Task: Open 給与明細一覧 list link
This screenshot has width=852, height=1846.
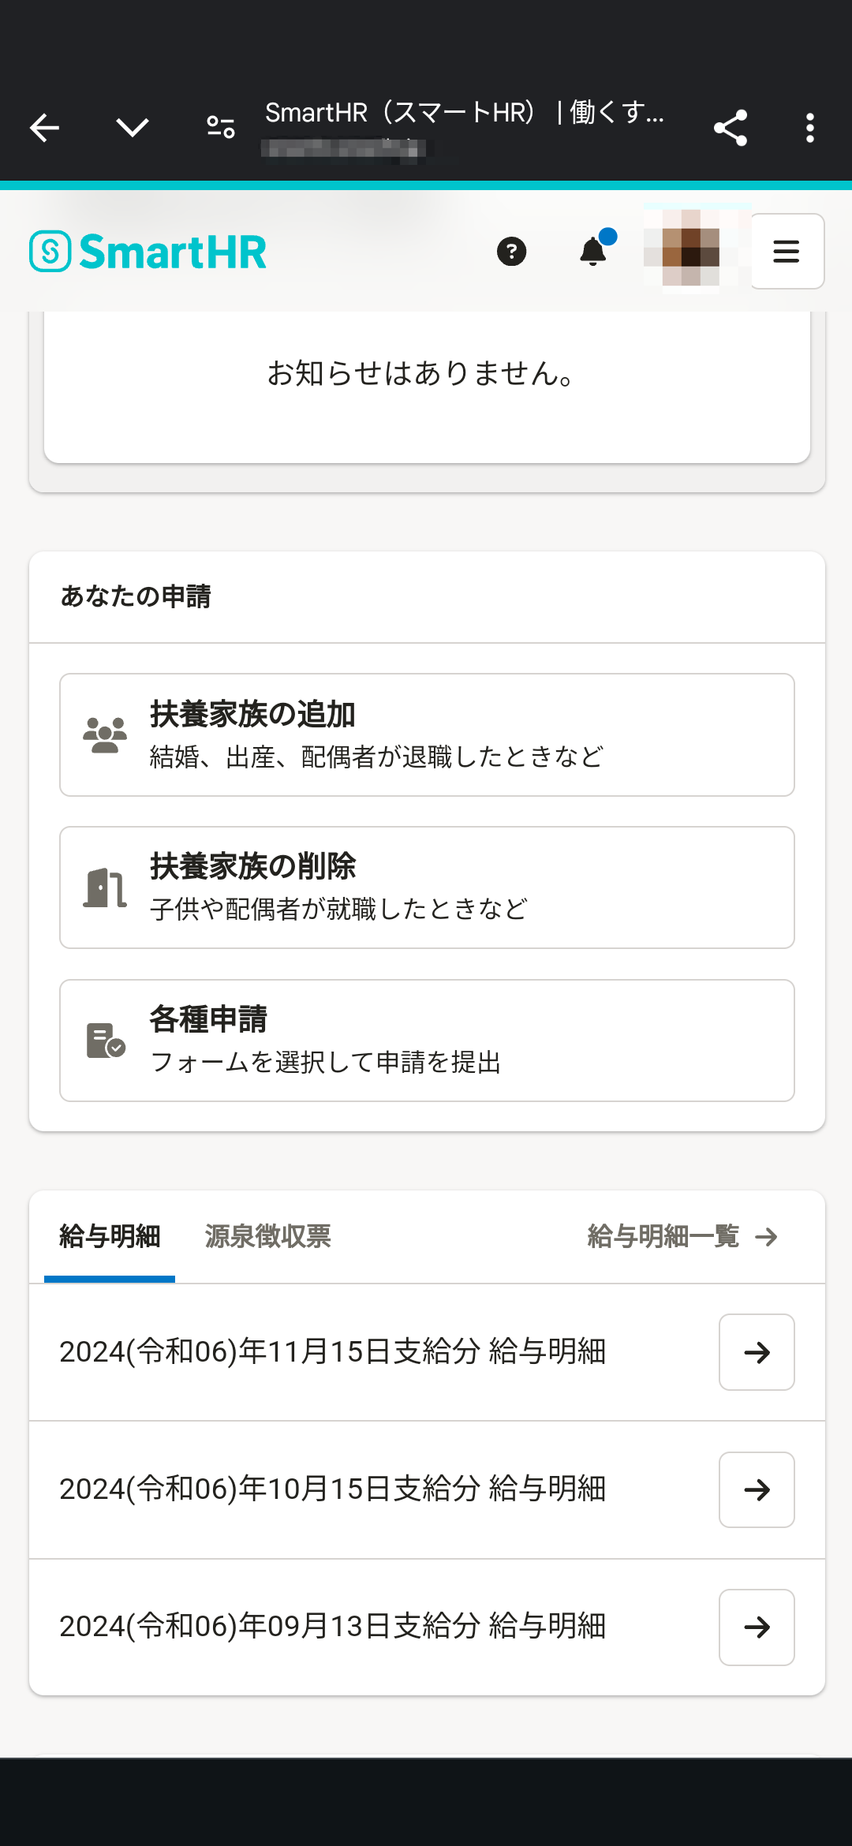Action: point(680,1236)
